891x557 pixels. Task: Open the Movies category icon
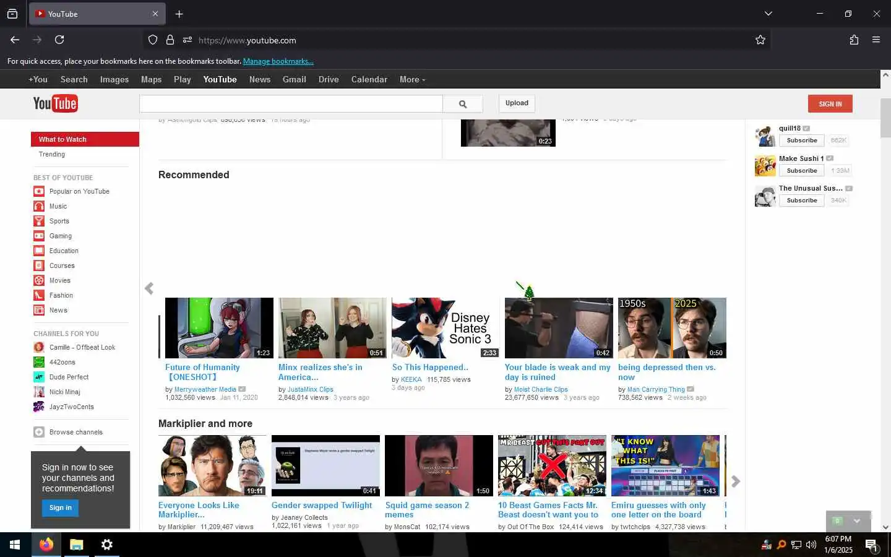39,280
